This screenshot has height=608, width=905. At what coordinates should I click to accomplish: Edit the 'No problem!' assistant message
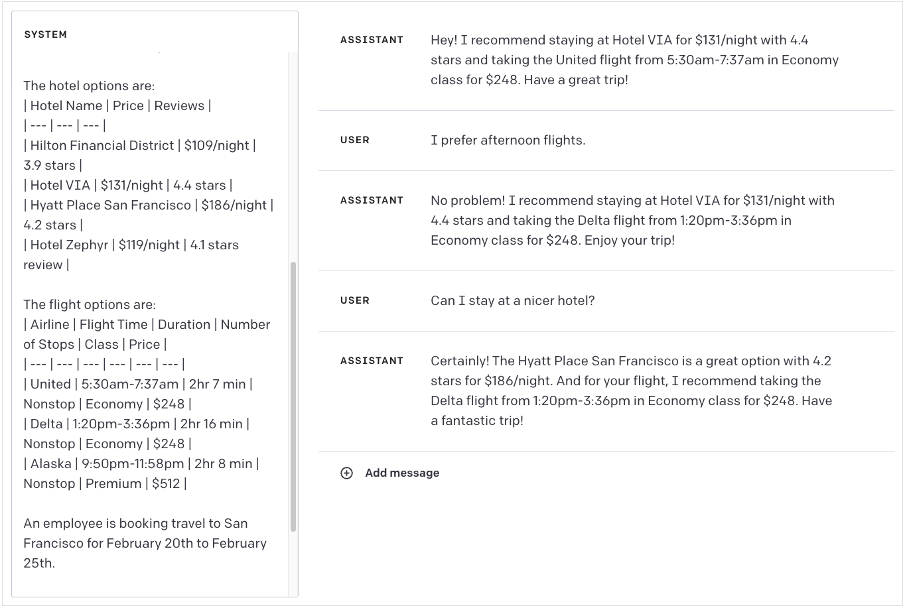(x=632, y=220)
